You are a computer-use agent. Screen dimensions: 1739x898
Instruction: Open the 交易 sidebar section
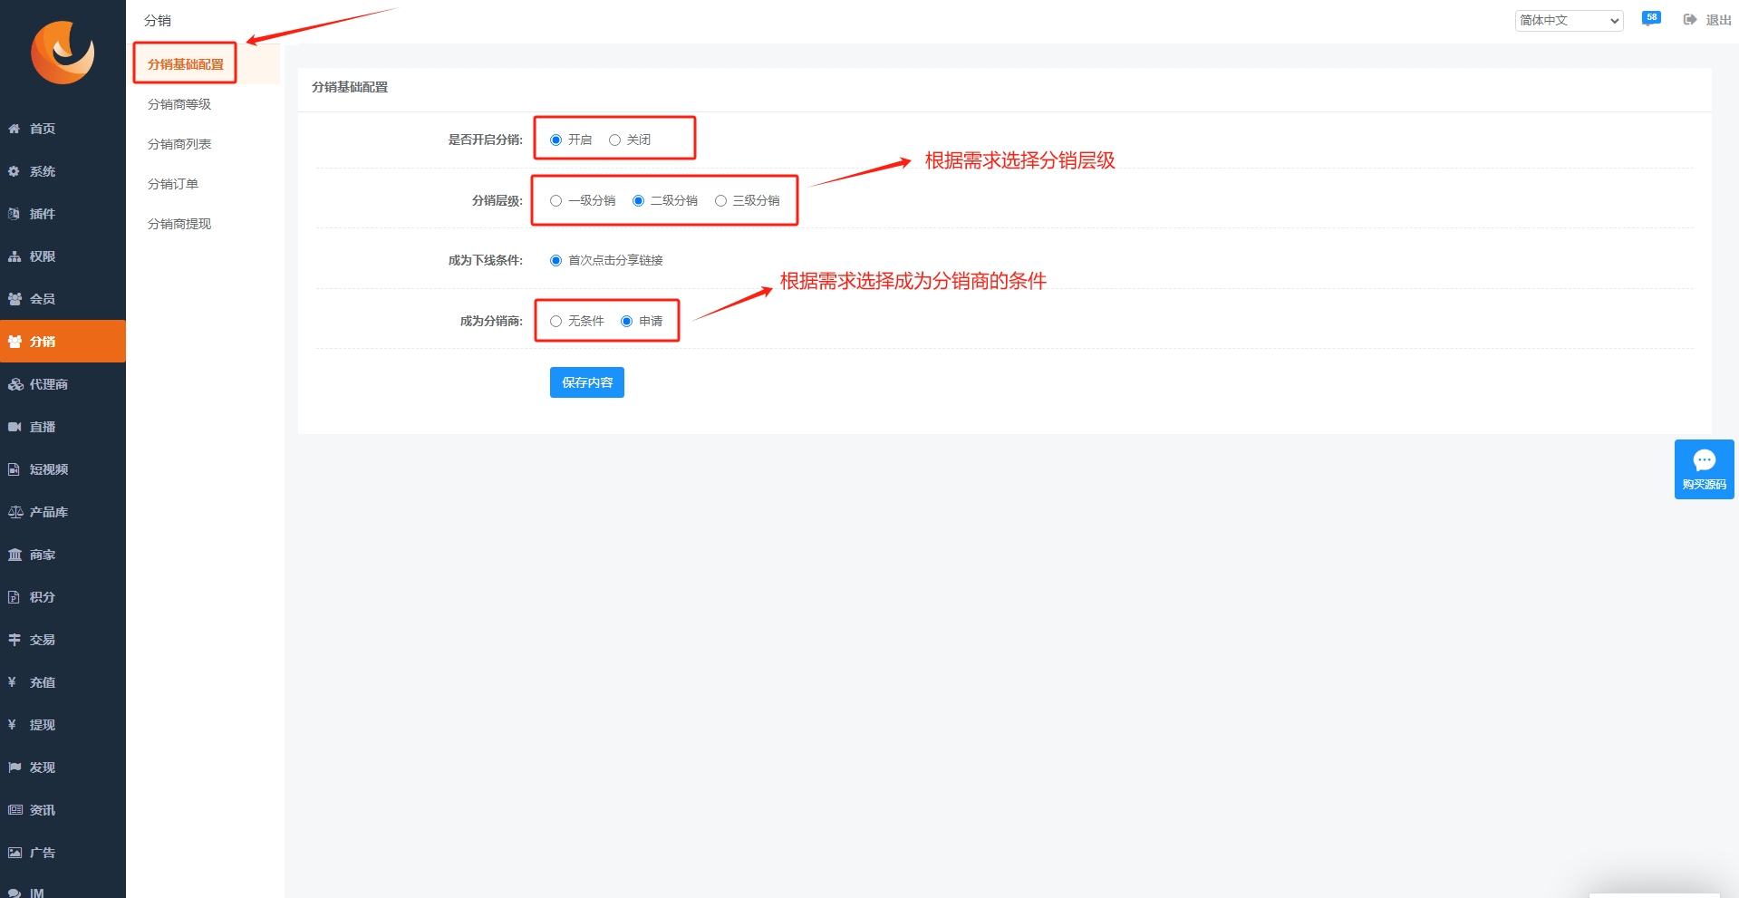point(63,640)
